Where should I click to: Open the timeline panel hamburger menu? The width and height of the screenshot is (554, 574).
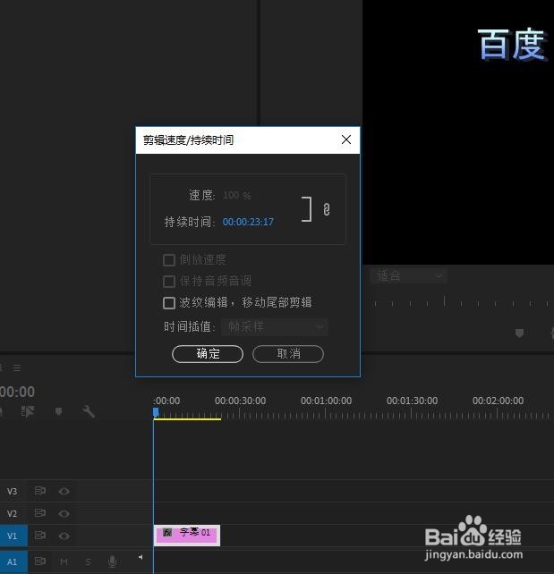pyautogui.click(x=17, y=367)
